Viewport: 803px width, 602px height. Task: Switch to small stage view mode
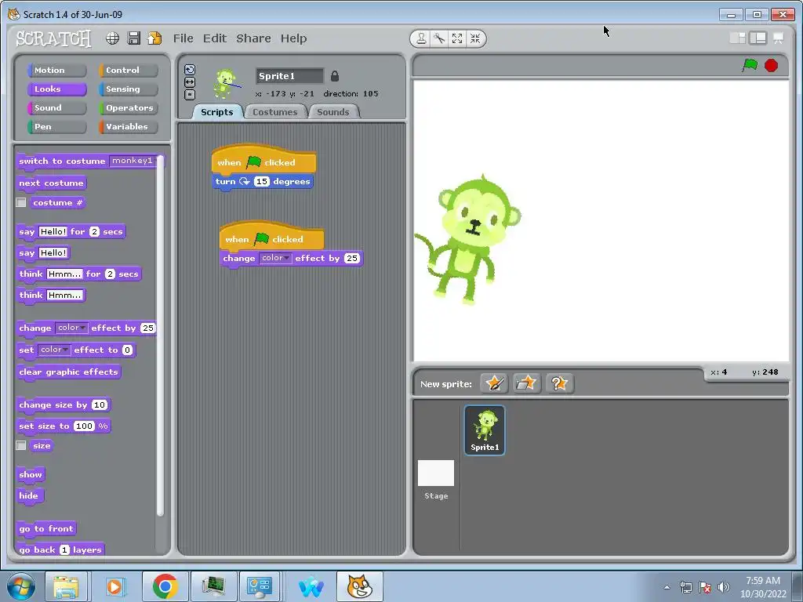coord(737,38)
